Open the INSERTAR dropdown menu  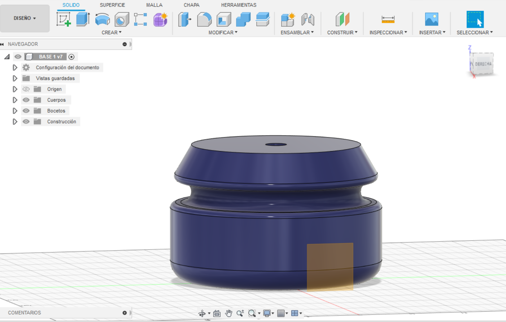coord(432,32)
